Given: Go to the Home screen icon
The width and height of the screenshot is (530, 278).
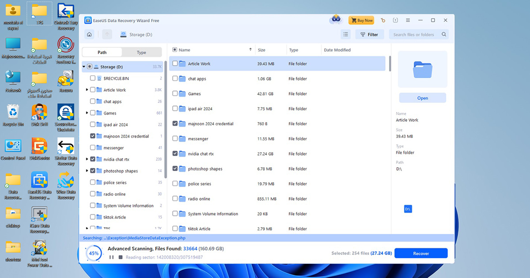Looking at the screenshot, I should click(89, 34).
